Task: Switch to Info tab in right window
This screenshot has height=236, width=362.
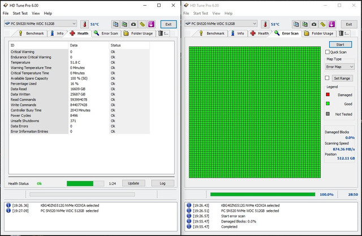Action: coord(238,33)
